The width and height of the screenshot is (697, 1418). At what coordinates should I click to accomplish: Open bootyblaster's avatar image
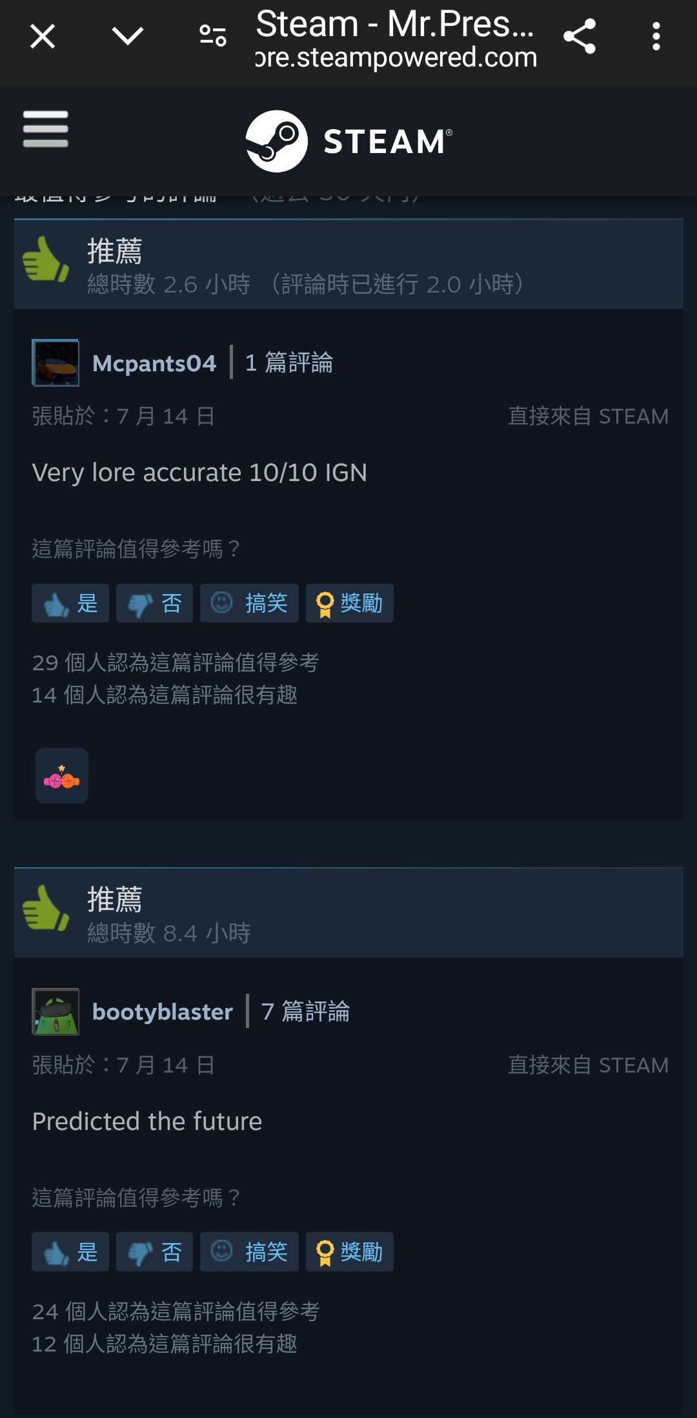point(56,1012)
